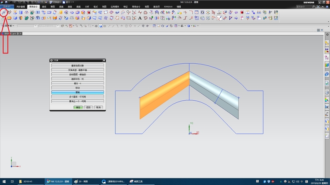Toggle the intersection snap option
This screenshot has width=330, height=185.
click(x=122, y=26)
